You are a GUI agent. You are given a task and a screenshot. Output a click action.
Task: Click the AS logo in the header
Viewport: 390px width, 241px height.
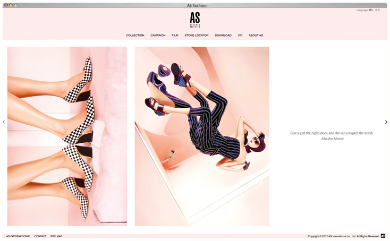195,20
